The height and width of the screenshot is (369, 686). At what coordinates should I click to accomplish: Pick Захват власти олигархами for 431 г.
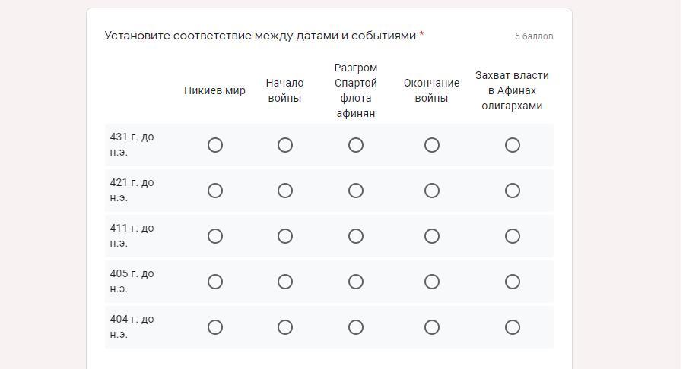coord(513,145)
